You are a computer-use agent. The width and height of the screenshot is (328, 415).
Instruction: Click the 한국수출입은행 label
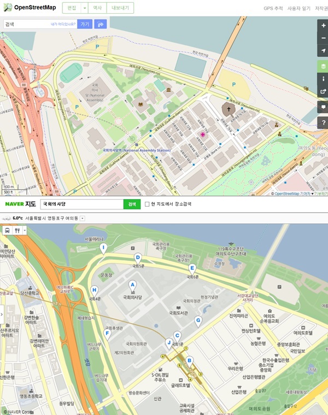[276, 360]
